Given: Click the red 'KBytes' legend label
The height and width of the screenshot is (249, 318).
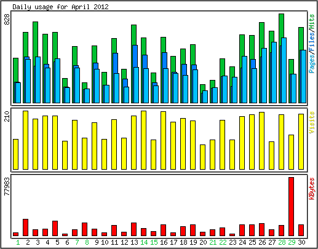Looking at the screenshot, I should click(x=312, y=189).
